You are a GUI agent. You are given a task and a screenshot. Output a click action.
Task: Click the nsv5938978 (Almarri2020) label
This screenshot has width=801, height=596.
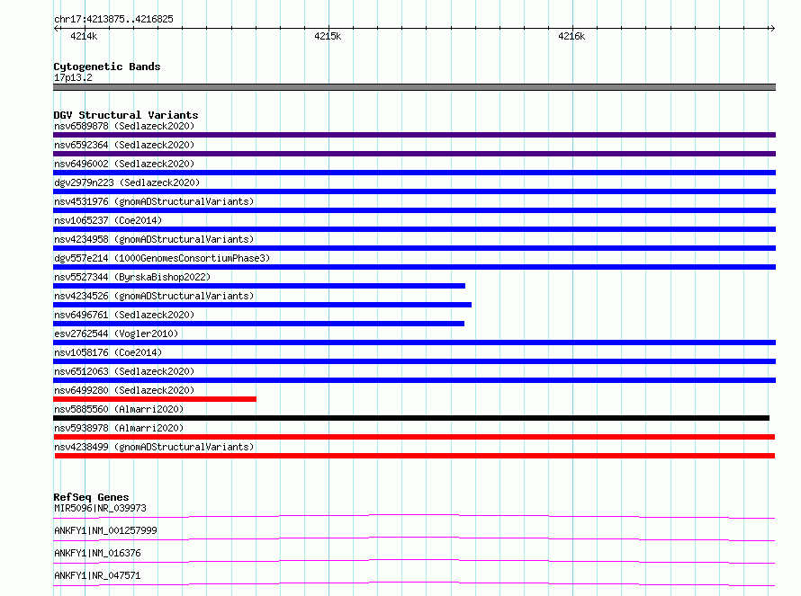pos(119,428)
